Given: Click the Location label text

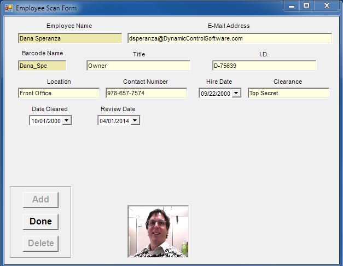Looking at the screenshot, I should pos(59,82).
